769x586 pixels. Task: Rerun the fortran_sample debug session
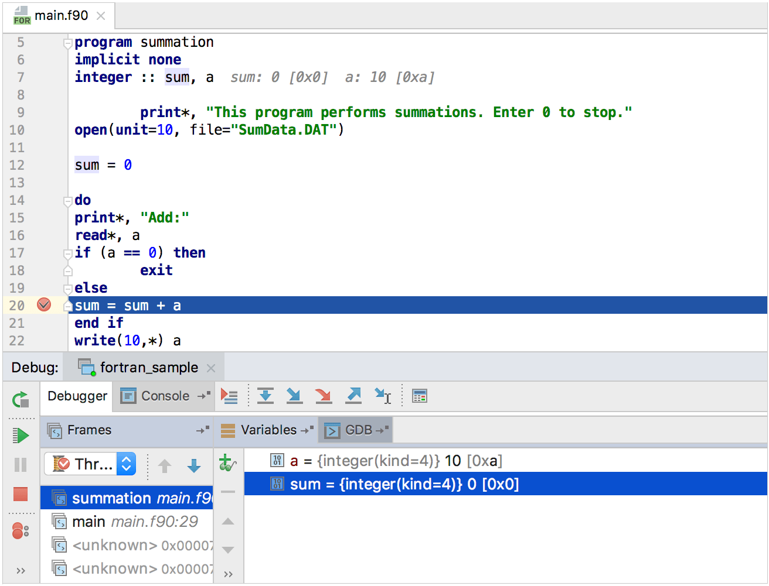pos(19,400)
